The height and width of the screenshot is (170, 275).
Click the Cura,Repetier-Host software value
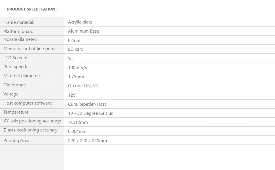click(87, 104)
